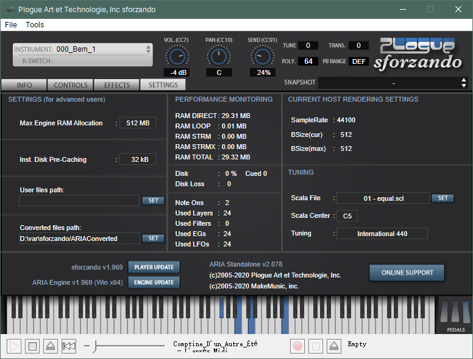
Task: Click the VOL (CC7) knob
Action: pyautogui.click(x=177, y=57)
